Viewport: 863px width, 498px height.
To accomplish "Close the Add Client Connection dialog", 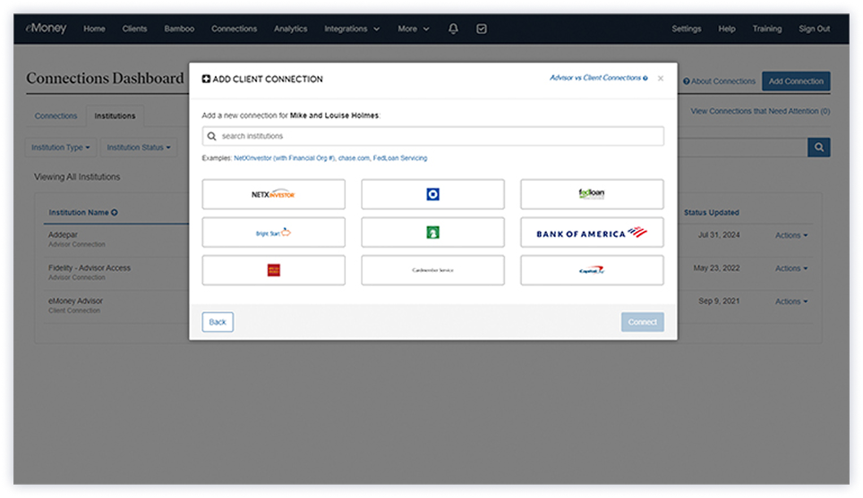I will pos(661,79).
